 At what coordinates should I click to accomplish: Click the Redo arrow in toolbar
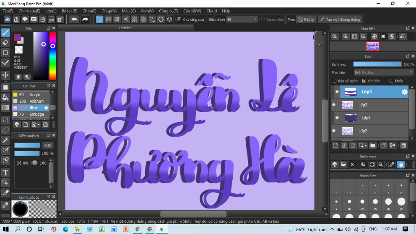click(85, 19)
